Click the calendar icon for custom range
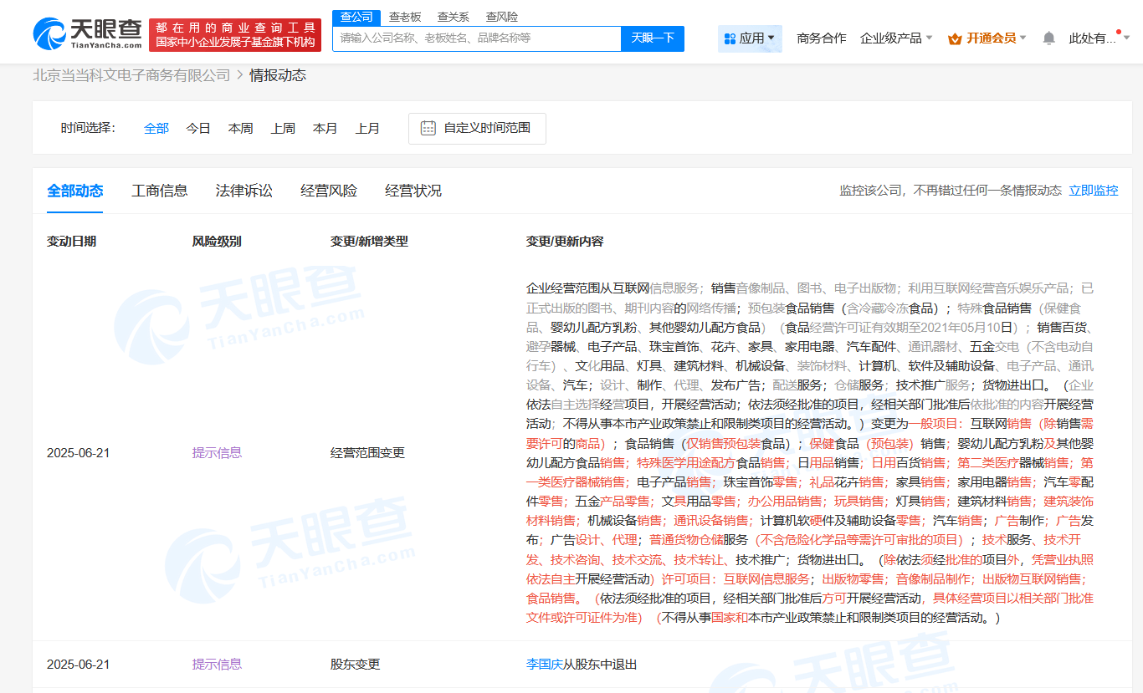Image resolution: width=1143 pixels, height=693 pixels. (428, 128)
